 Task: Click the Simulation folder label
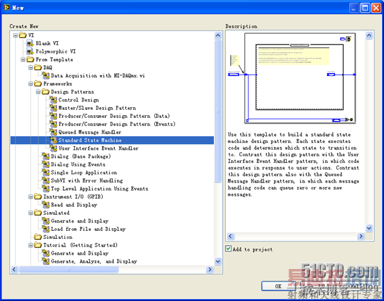pyautogui.click(x=58, y=237)
